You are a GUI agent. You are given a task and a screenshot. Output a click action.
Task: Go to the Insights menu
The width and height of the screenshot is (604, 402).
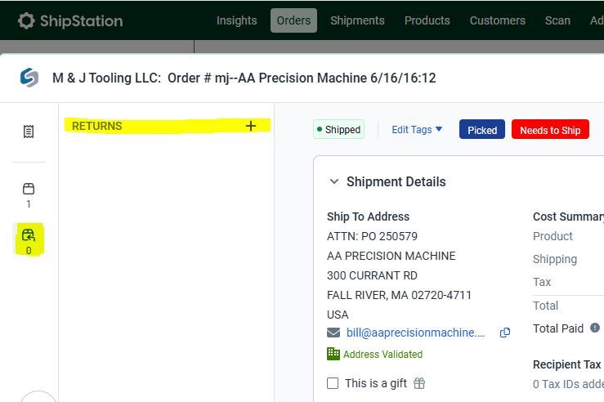click(236, 20)
